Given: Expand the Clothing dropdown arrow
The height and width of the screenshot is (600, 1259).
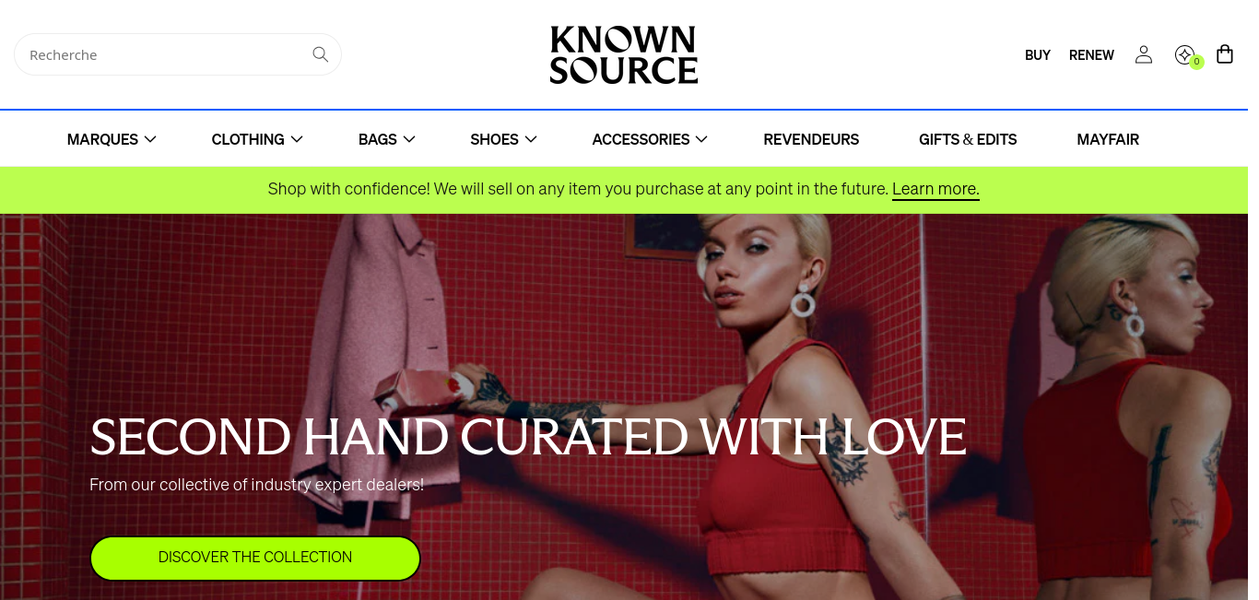Looking at the screenshot, I should (x=297, y=139).
